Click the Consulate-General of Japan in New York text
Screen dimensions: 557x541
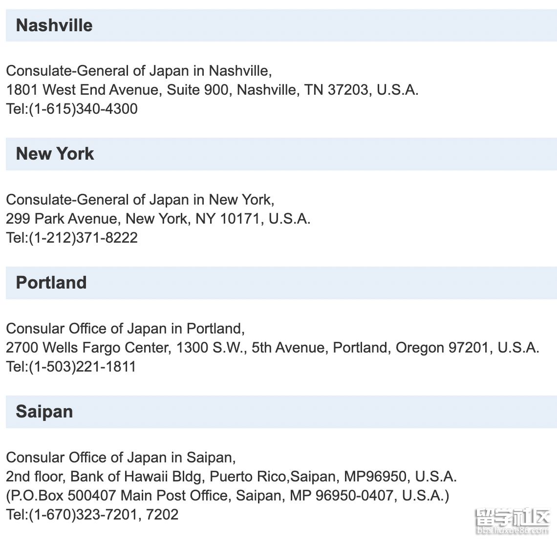coord(140,200)
